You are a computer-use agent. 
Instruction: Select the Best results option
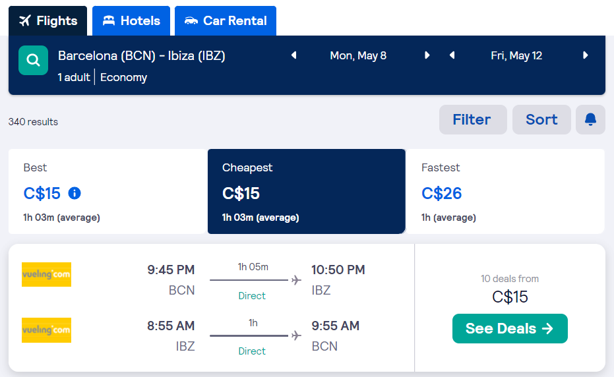point(107,191)
